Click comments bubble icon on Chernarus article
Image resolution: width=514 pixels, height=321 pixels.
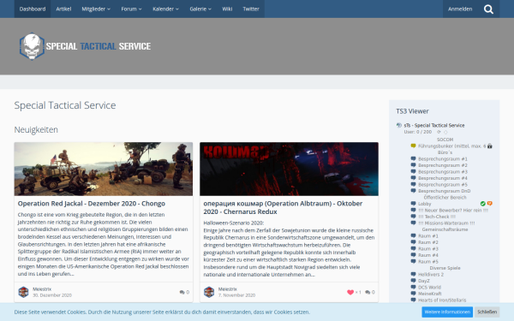pos(368,292)
